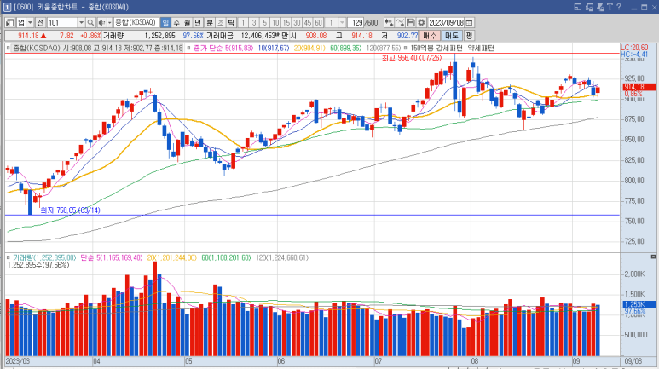The image size is (659, 369).
Task: Open the calendar picker icon
Action: pyautogui.click(x=470, y=22)
